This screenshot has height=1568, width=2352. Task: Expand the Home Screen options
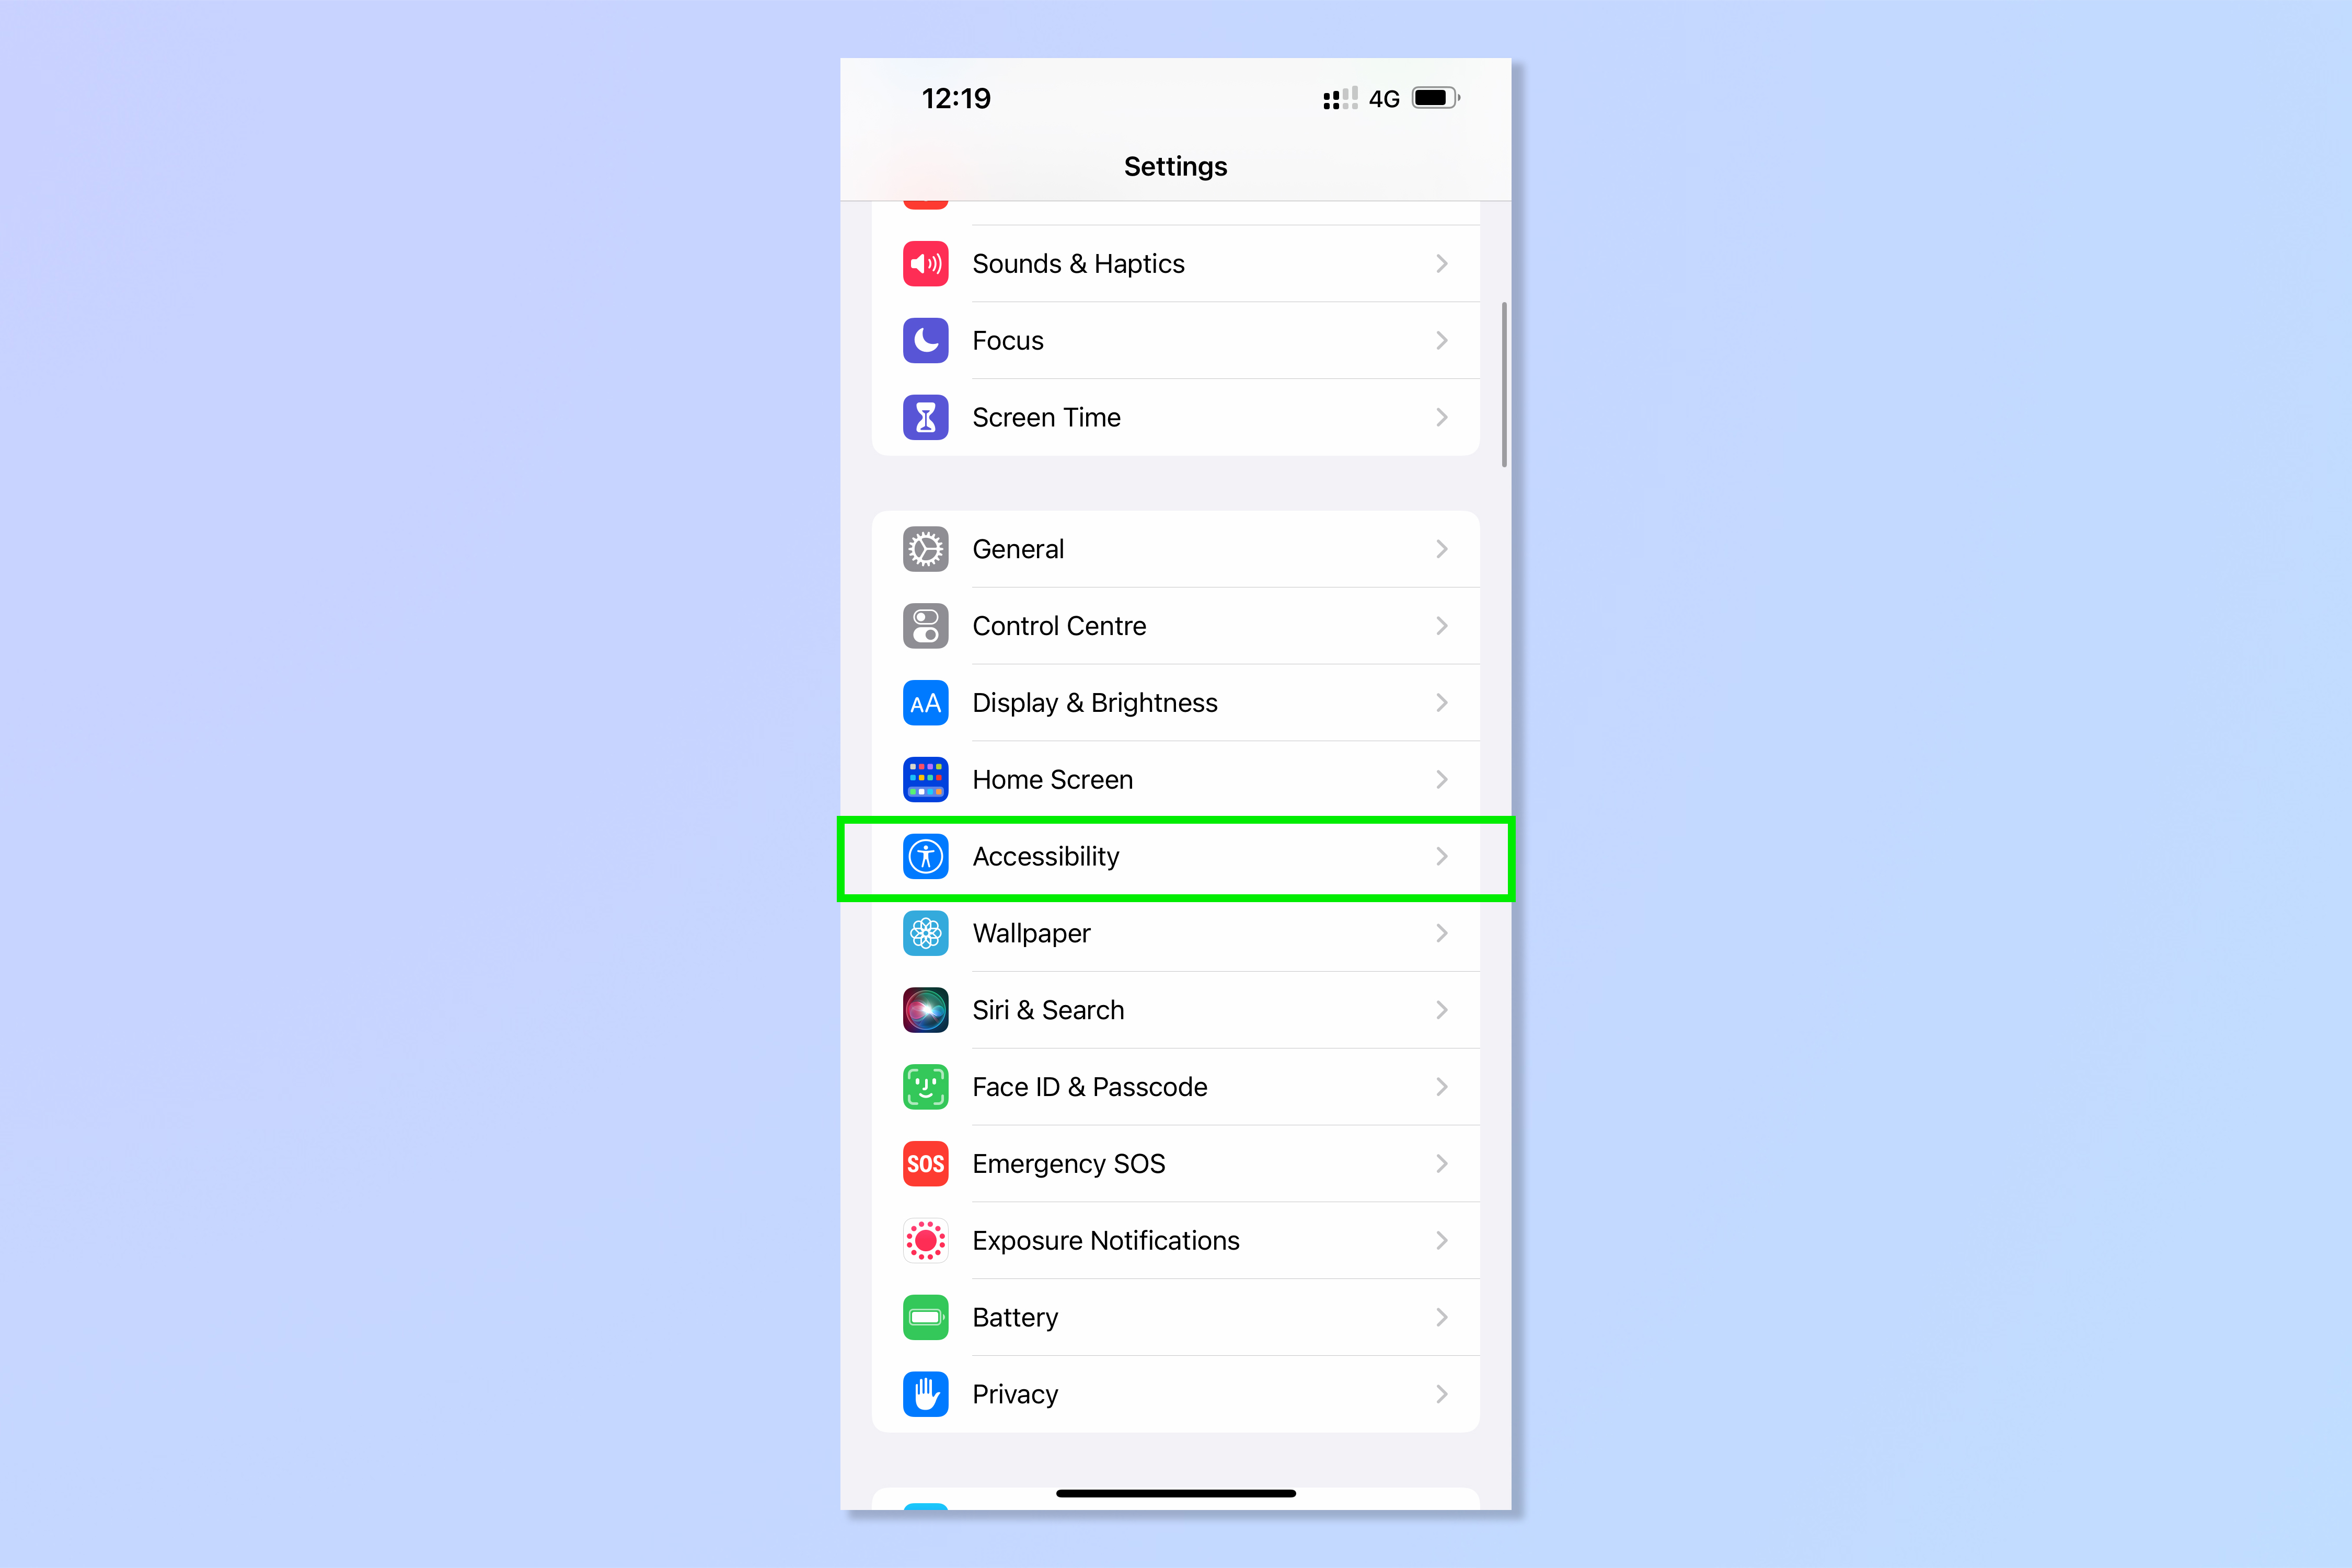click(1176, 779)
